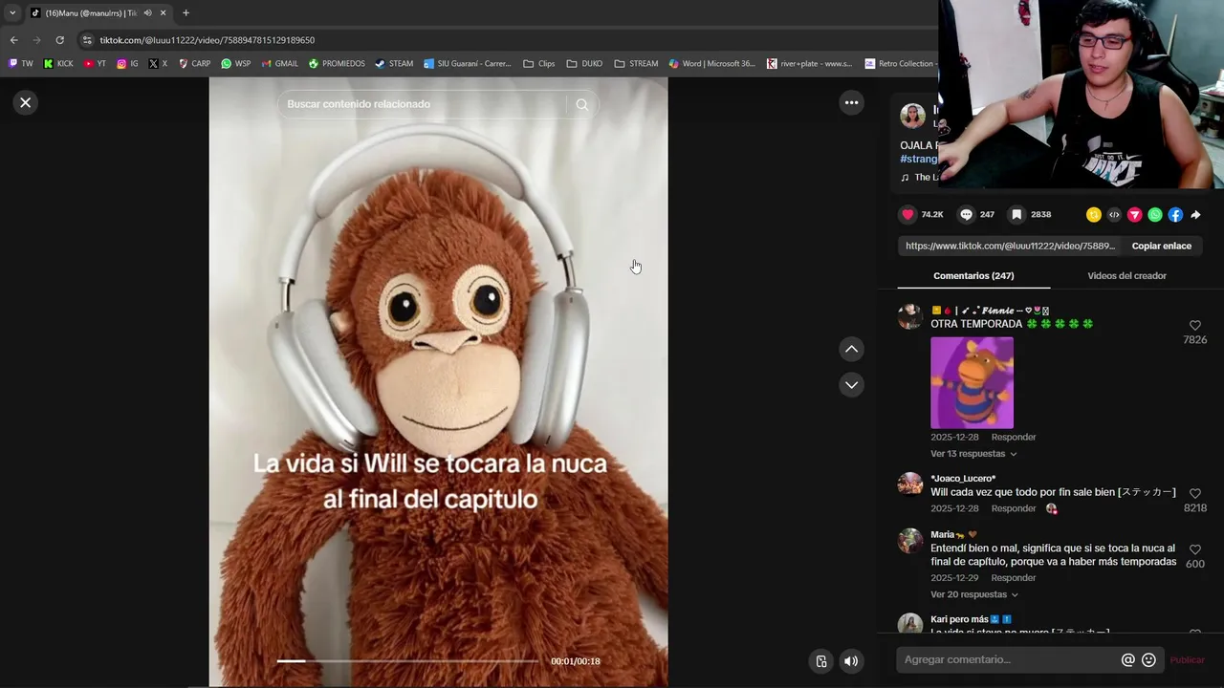Open tab search dropdown arrow
1224x688 pixels.
(12, 12)
